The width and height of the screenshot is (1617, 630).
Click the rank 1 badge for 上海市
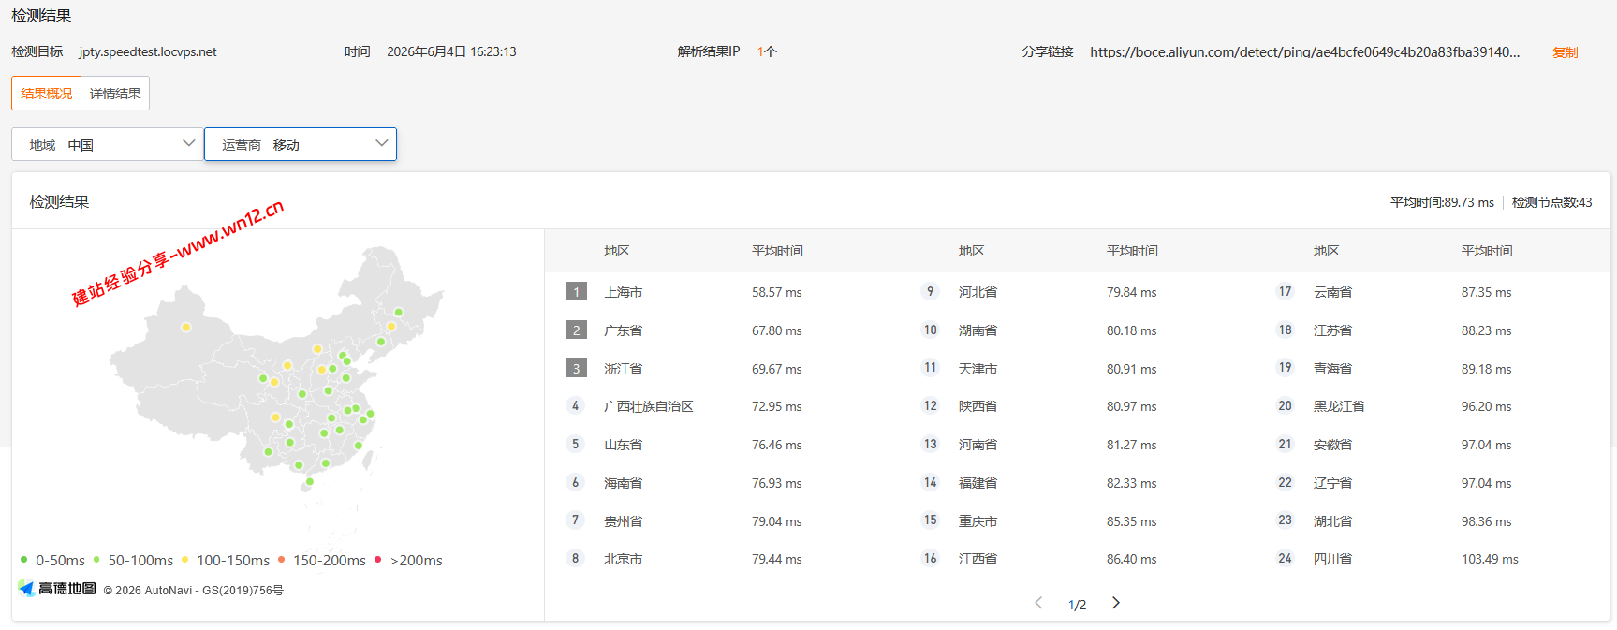click(x=576, y=292)
